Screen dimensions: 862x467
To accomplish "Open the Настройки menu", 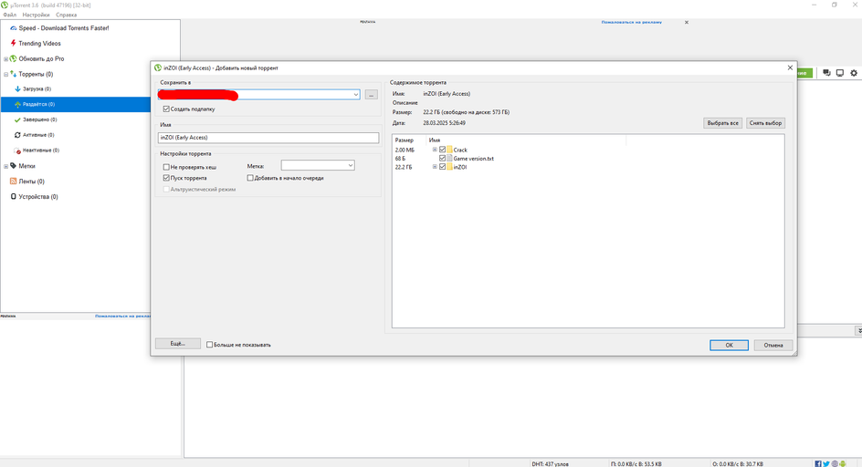I will pos(36,15).
